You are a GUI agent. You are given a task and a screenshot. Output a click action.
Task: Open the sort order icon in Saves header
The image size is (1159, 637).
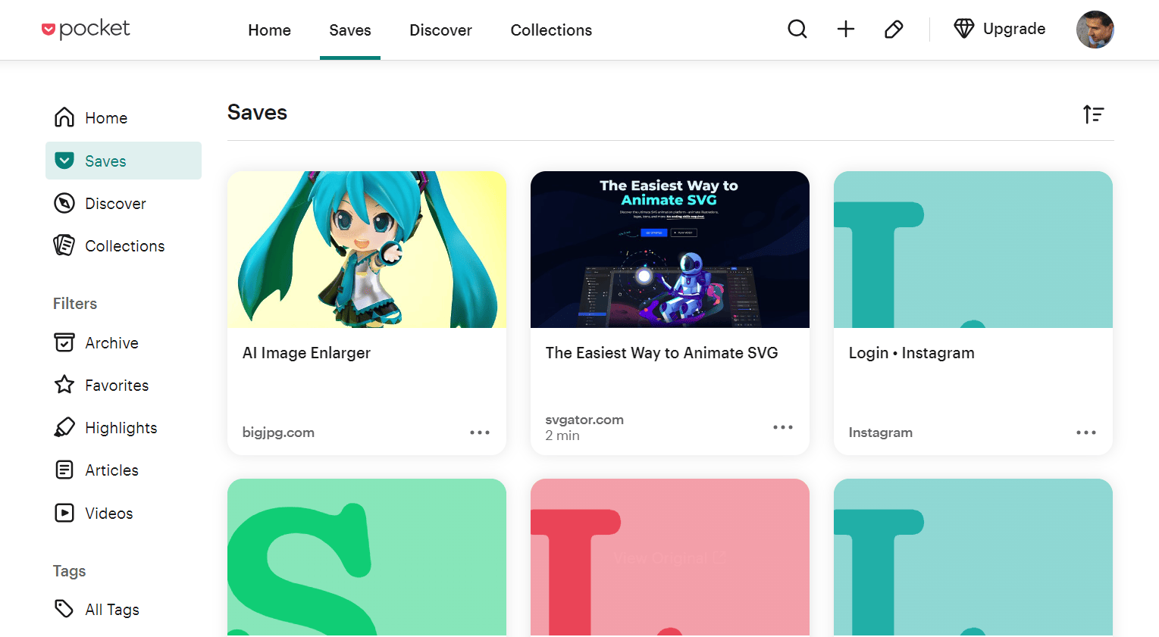click(1093, 114)
